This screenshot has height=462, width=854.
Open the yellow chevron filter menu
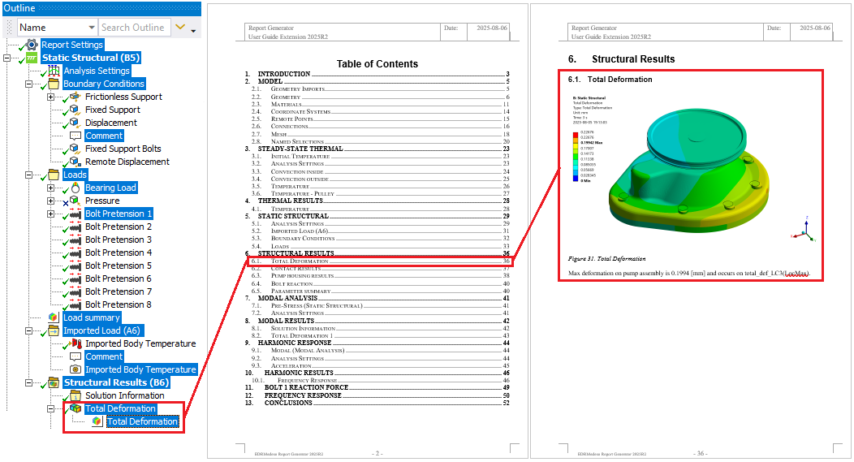(180, 28)
